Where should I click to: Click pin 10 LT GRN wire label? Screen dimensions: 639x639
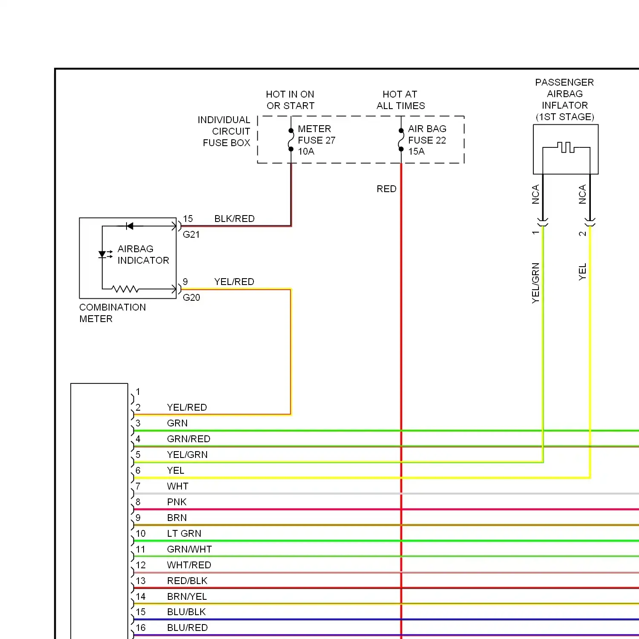click(x=184, y=534)
